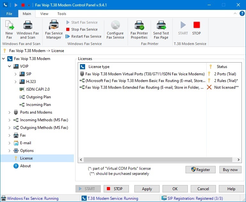
Task: Click the Apply button
Action: 147,189
